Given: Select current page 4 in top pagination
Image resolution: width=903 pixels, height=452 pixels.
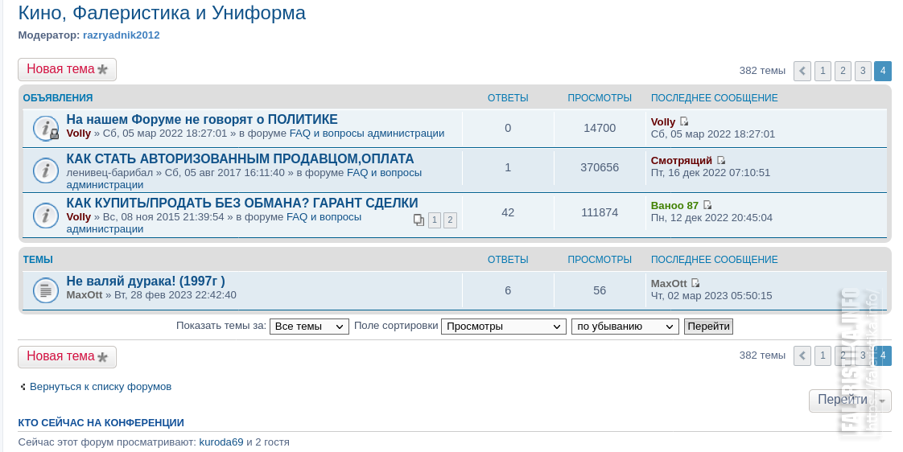Looking at the screenshot, I should [883, 71].
